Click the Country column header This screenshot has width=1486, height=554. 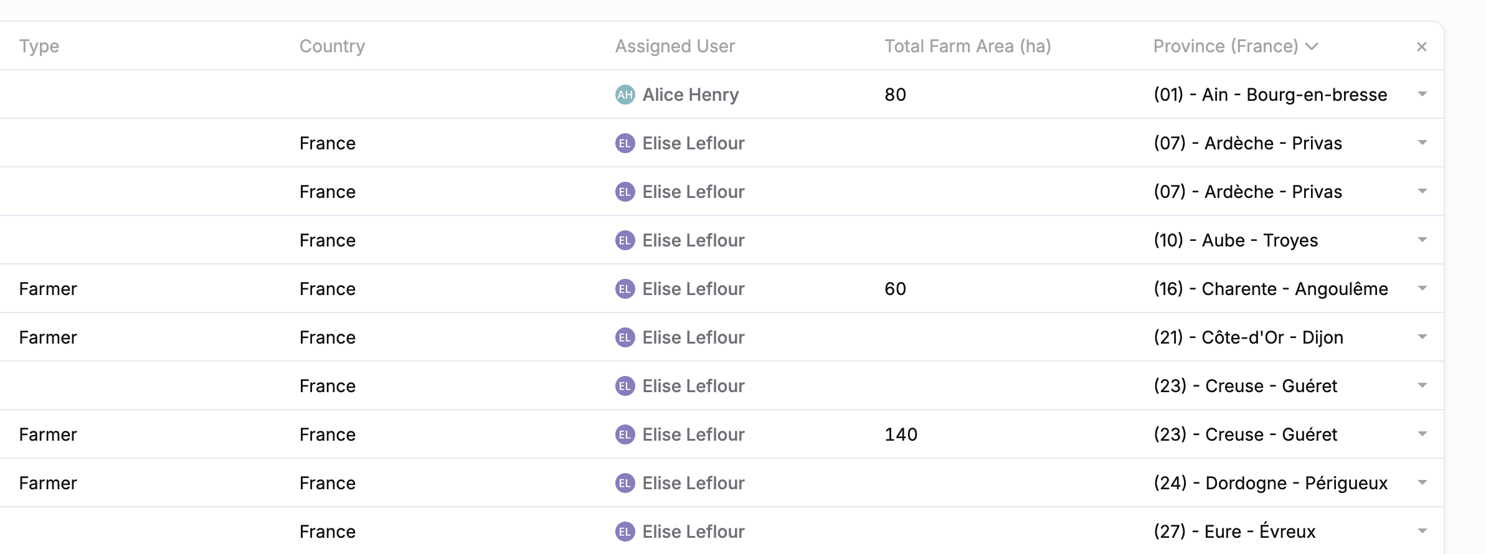pyautogui.click(x=332, y=47)
